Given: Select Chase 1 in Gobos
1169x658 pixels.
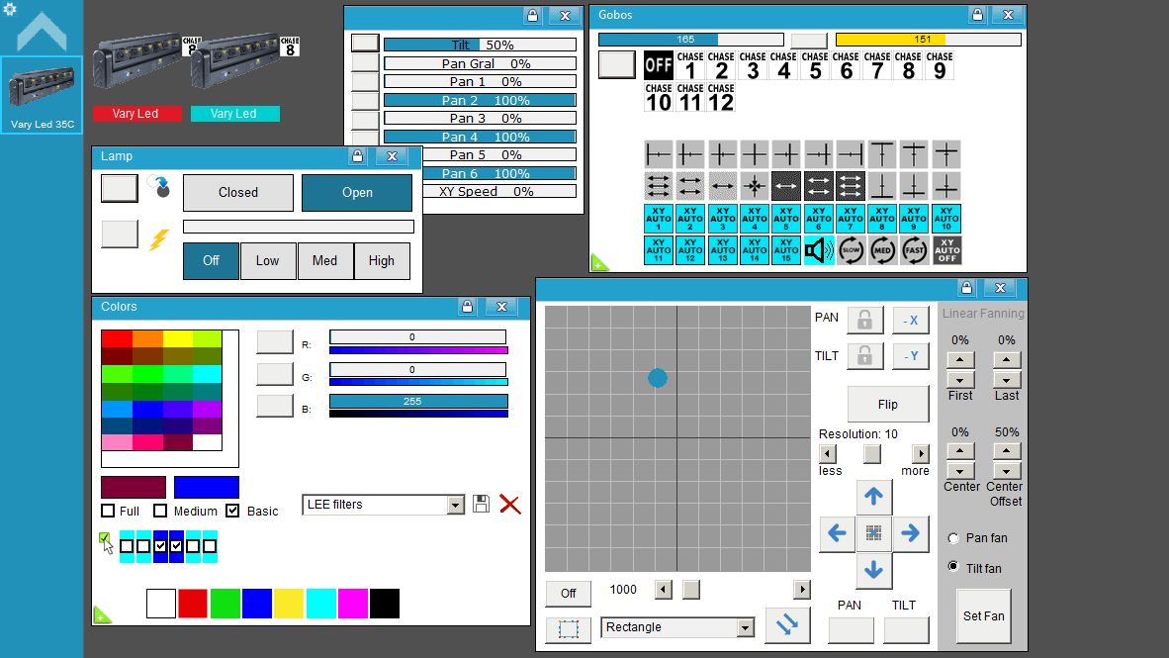Looking at the screenshot, I should click(x=690, y=65).
